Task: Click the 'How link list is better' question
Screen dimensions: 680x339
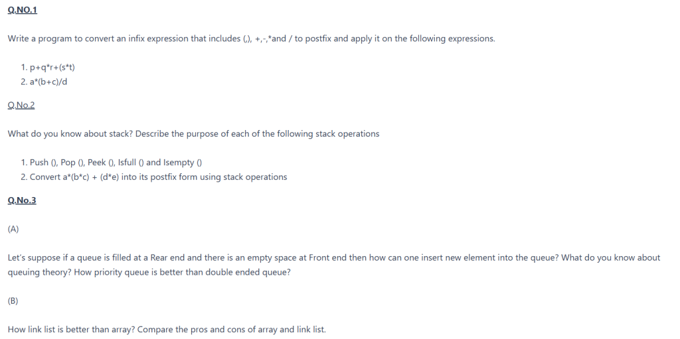Action: [x=167, y=329]
